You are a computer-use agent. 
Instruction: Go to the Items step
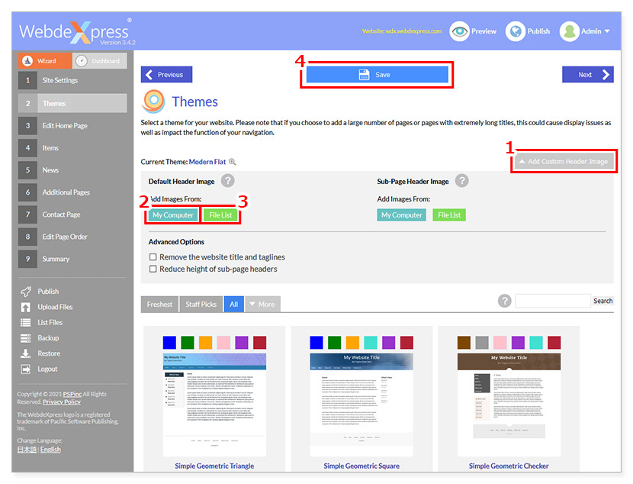pos(72,148)
